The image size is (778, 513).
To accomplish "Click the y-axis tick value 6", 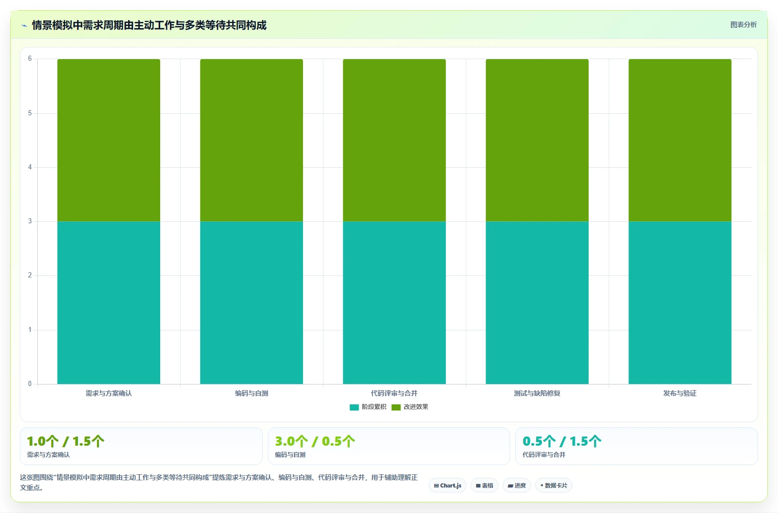I will pyautogui.click(x=30, y=59).
